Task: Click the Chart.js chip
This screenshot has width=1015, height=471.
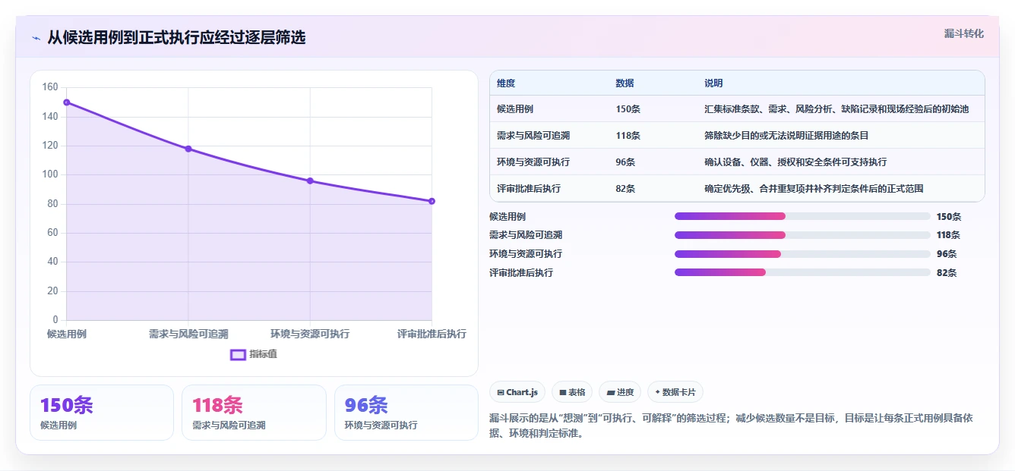Action: tap(517, 392)
